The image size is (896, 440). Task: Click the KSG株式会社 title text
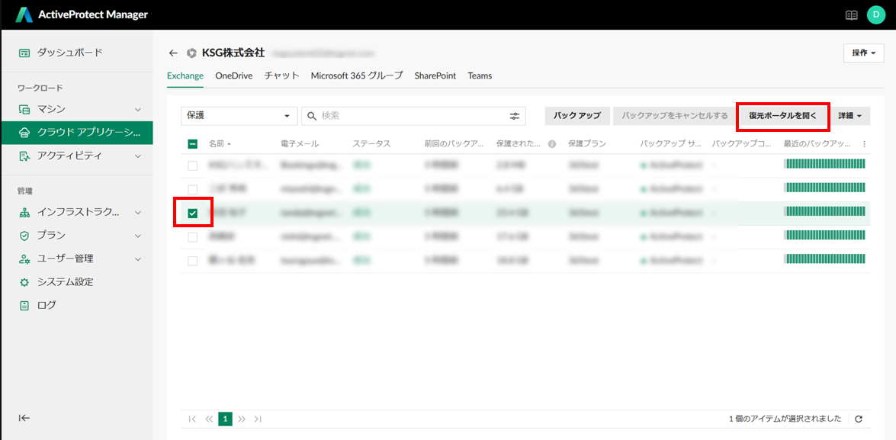[233, 53]
